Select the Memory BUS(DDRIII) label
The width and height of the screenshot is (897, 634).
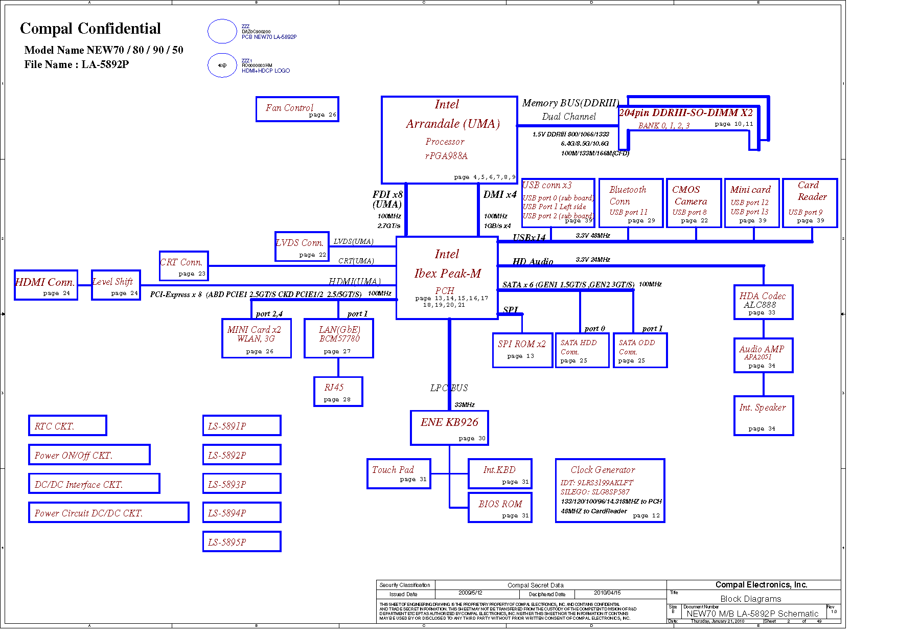point(570,103)
